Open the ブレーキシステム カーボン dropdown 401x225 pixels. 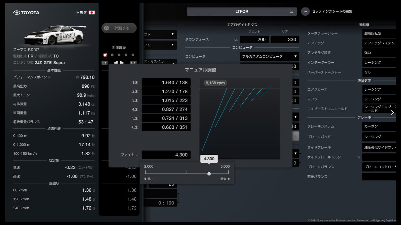pos(379,126)
